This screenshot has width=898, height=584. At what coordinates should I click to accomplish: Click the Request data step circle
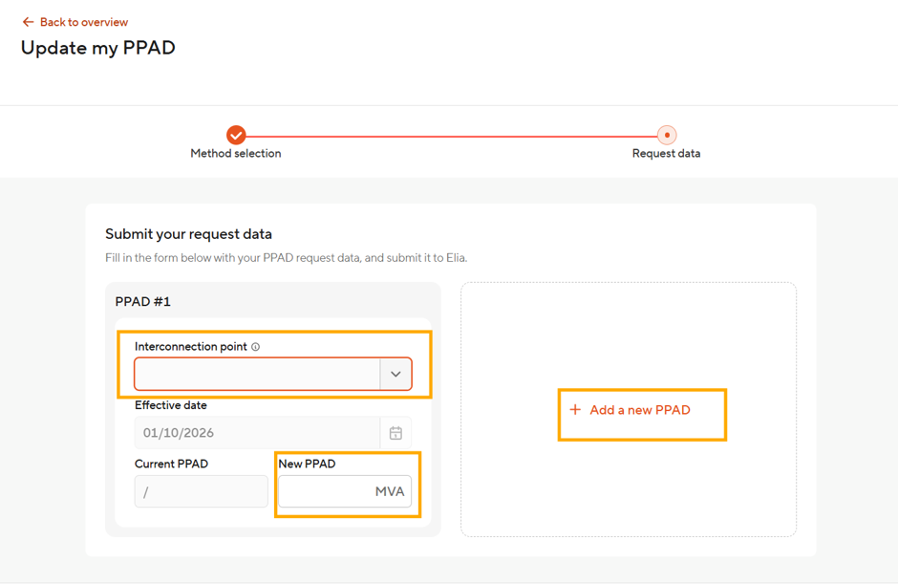667,136
